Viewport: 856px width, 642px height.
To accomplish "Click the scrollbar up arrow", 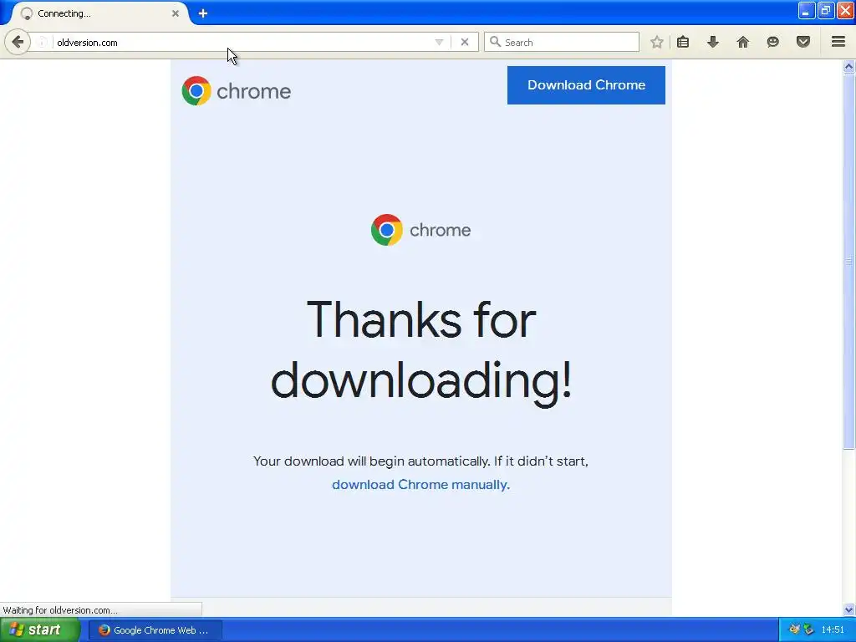I will (x=849, y=67).
